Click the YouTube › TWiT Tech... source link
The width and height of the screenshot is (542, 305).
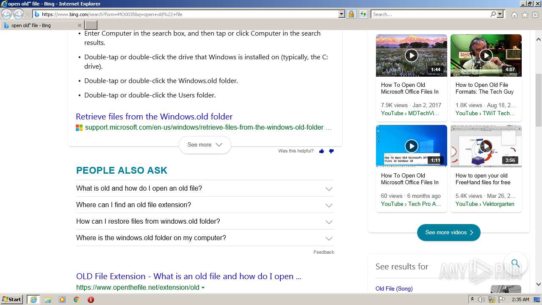(485, 114)
